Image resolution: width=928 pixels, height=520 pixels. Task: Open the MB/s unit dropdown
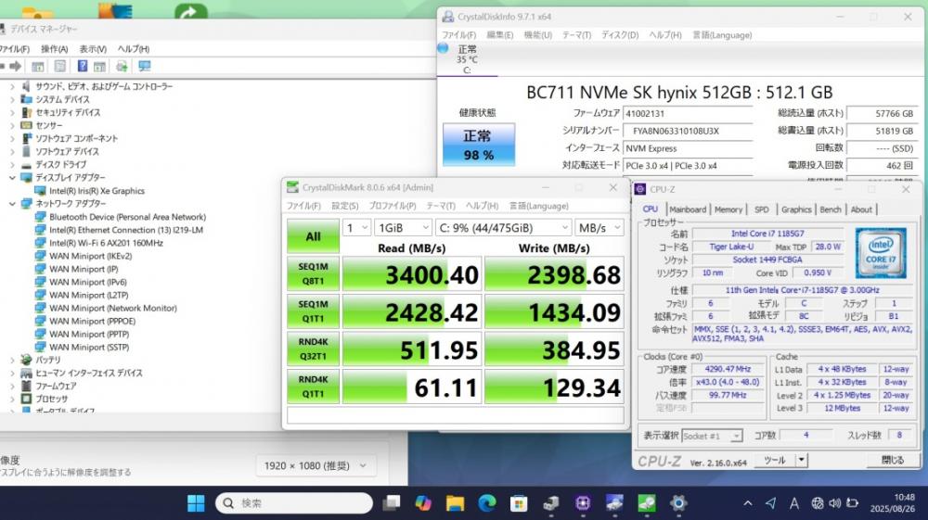click(x=599, y=227)
